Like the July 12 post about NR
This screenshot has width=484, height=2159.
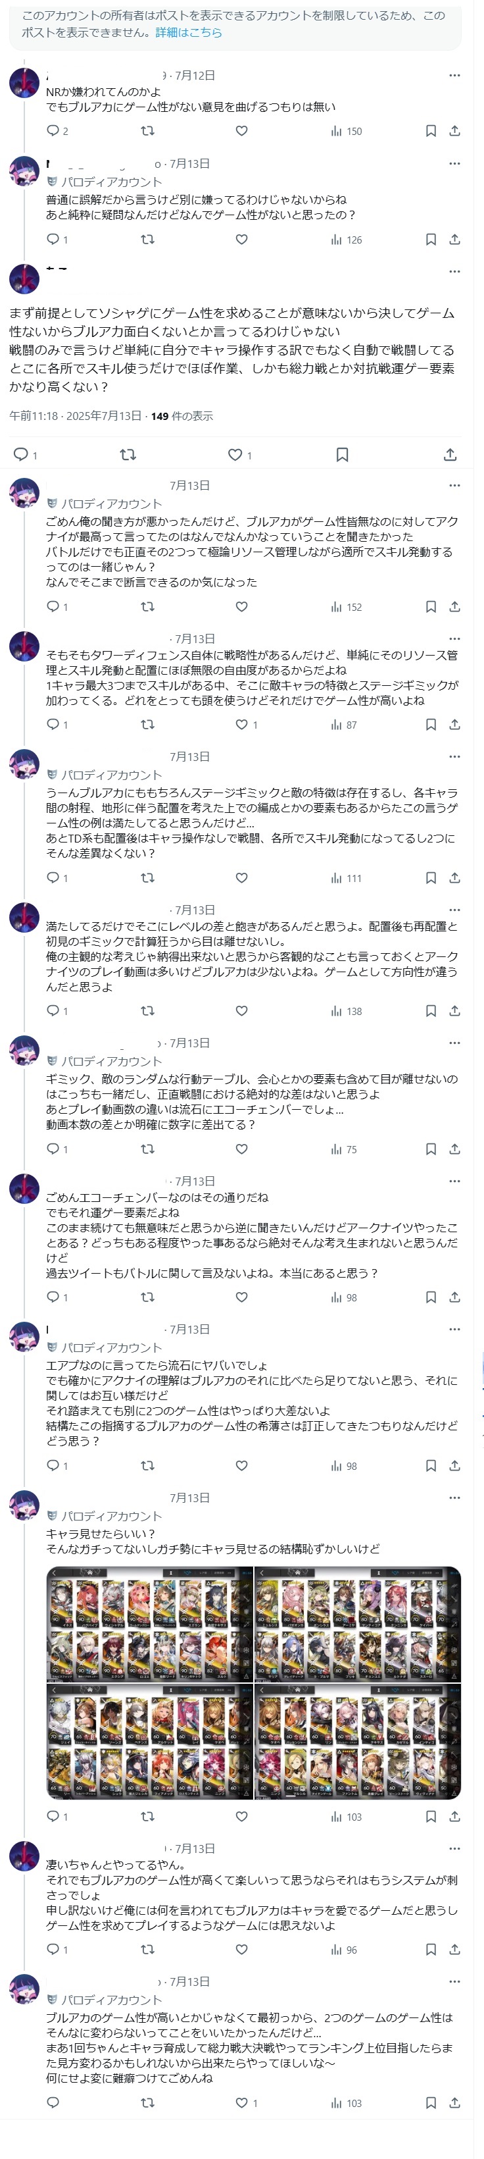(241, 131)
